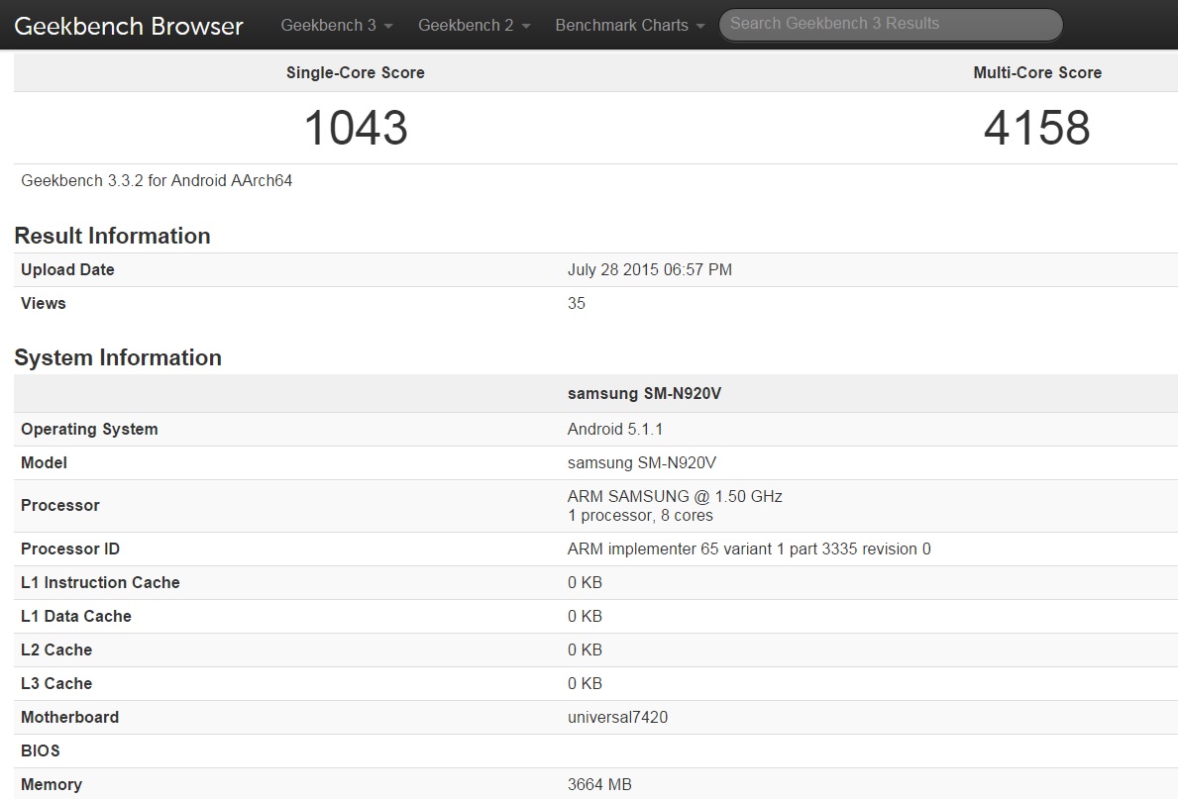Click the BIOS row label
Screen dimensions: 1178x799
click(41, 750)
